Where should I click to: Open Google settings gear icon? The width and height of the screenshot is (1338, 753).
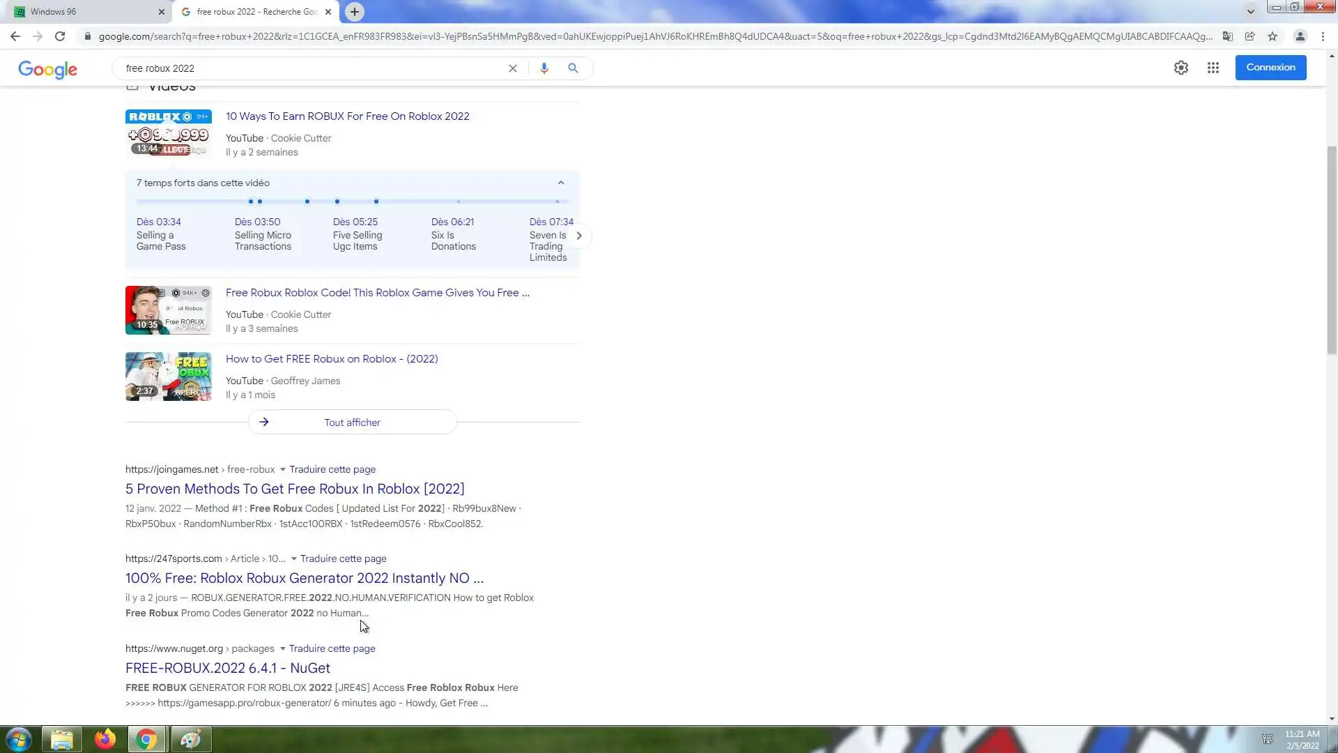pyautogui.click(x=1181, y=68)
